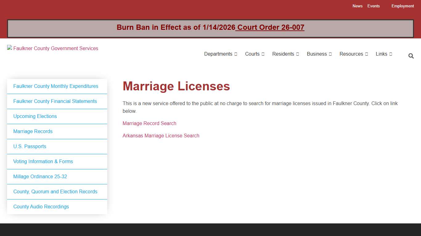Open the Events page
Image resolution: width=421 pixels, height=236 pixels.
tap(374, 6)
